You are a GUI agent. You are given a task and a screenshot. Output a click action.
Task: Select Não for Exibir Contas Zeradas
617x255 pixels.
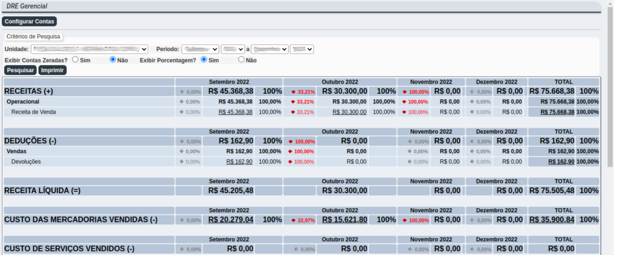(x=113, y=60)
